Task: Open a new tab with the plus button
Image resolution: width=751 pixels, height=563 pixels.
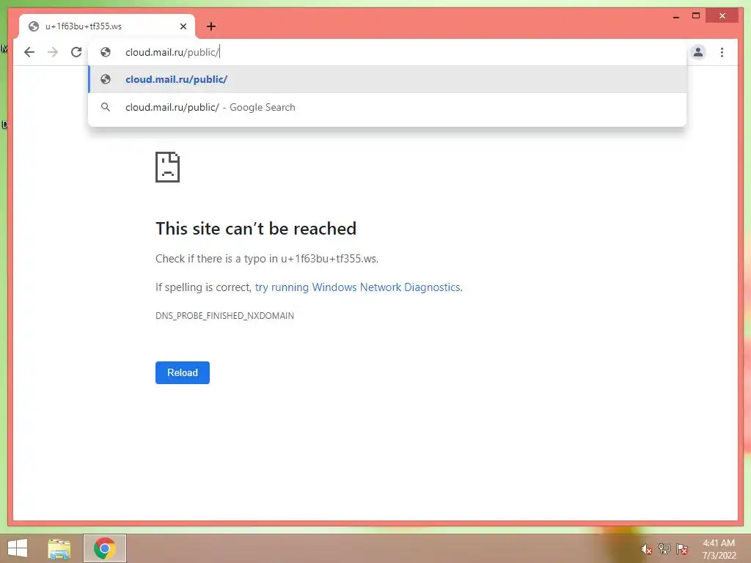Action: click(x=211, y=26)
